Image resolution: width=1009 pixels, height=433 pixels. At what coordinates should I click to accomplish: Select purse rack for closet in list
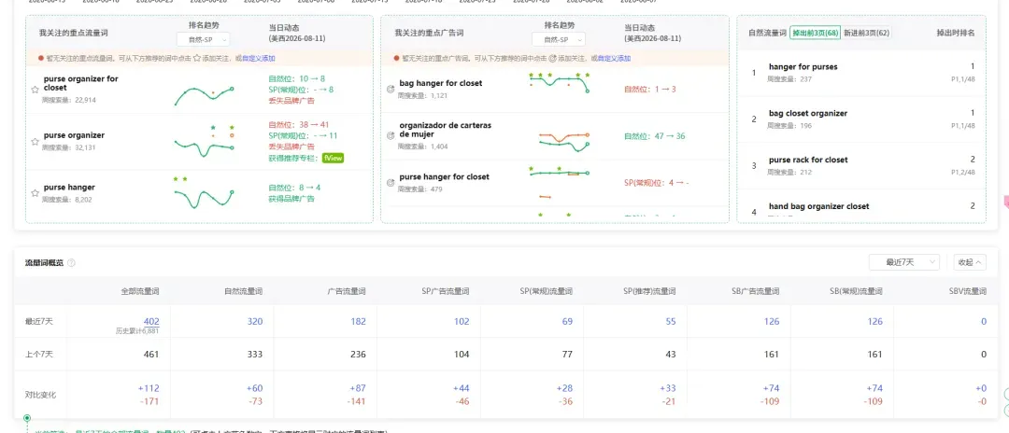coord(808,160)
